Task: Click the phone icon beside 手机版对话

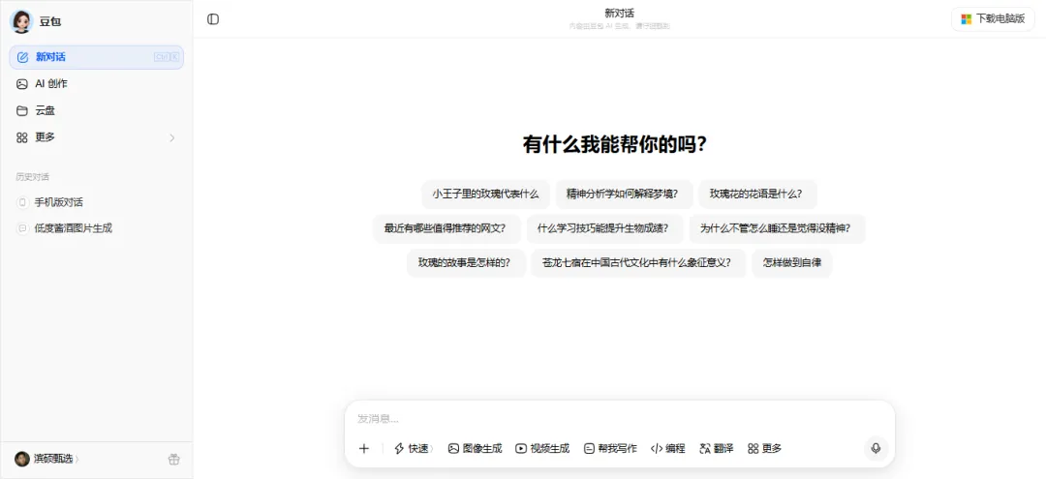Action: pyautogui.click(x=22, y=202)
